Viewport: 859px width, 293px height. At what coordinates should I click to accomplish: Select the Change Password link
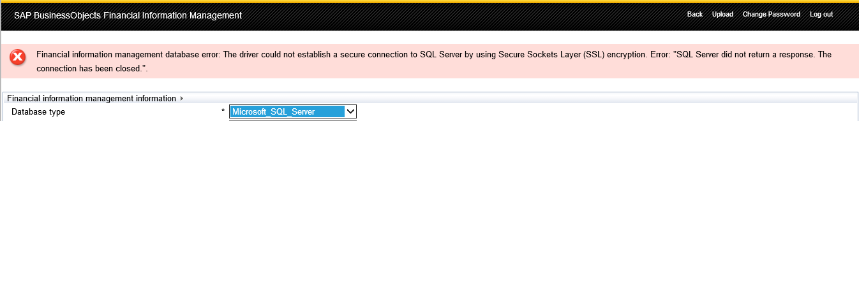(x=771, y=15)
